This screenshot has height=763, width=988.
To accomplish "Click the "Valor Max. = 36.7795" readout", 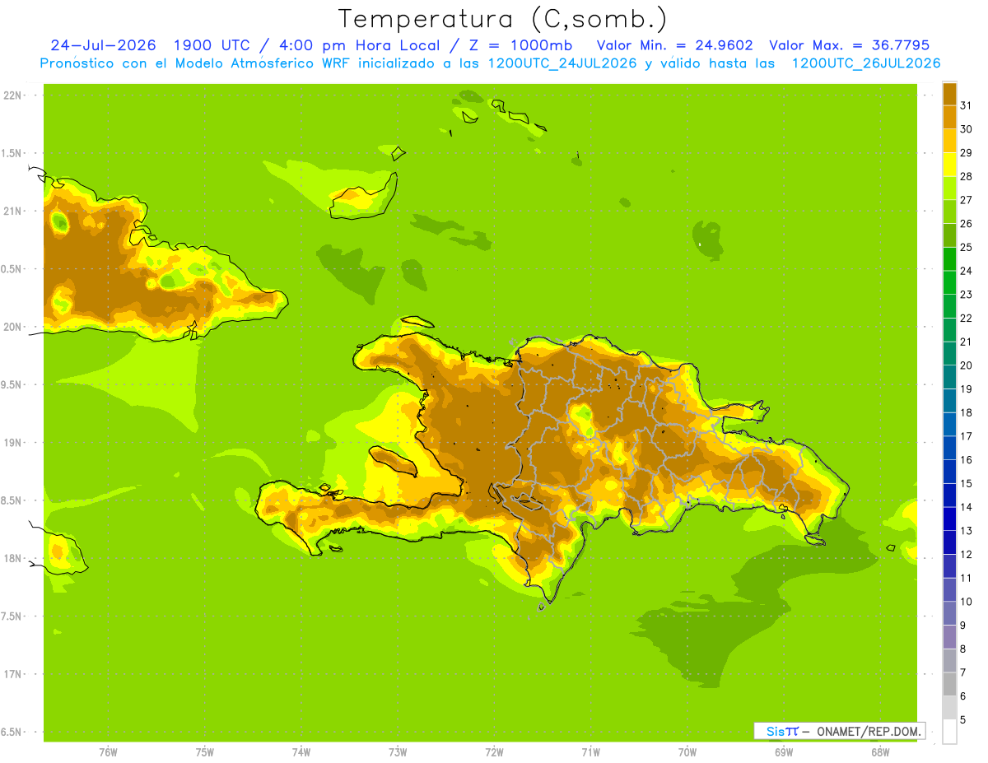I will pyautogui.click(x=849, y=45).
